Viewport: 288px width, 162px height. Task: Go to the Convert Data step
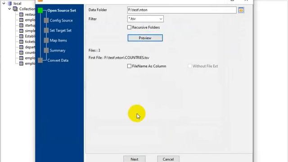tap(58, 60)
